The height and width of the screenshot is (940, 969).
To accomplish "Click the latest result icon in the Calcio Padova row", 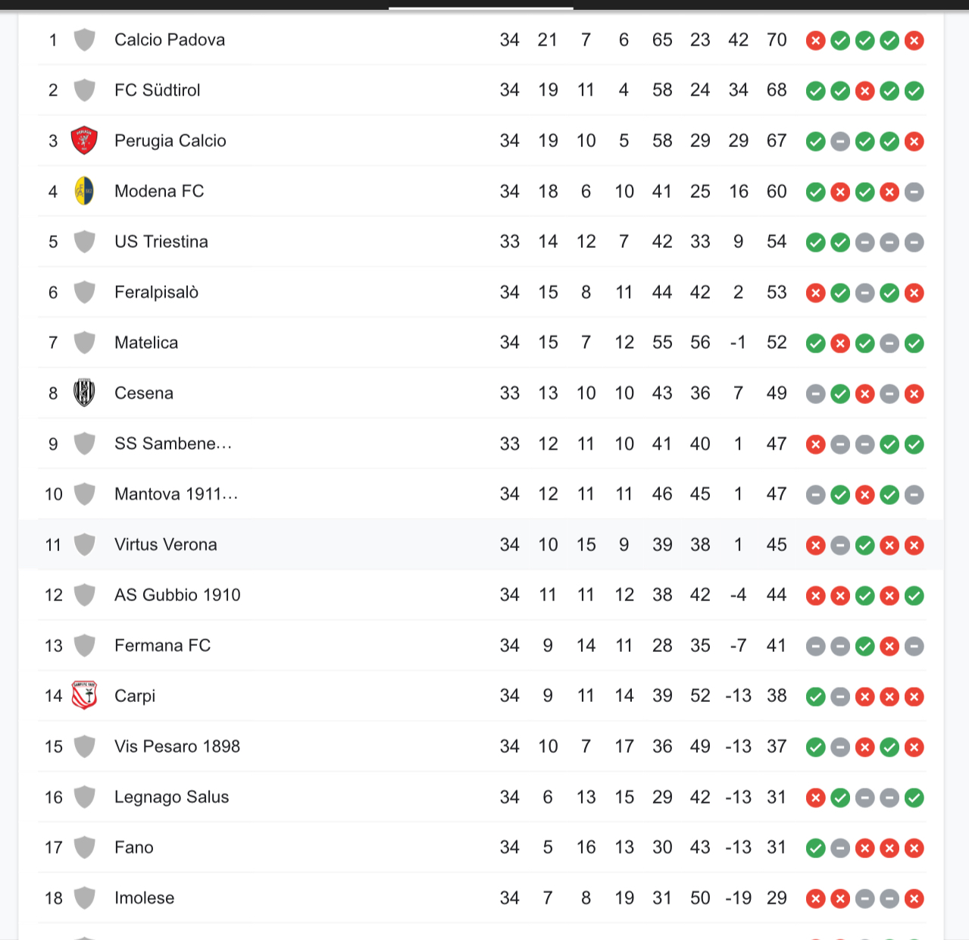I will 914,40.
